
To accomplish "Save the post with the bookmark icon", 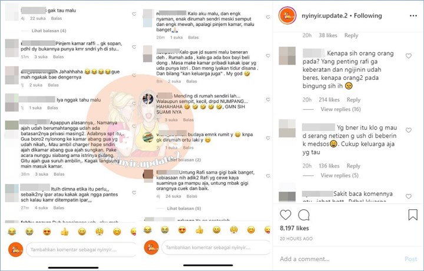I will pyautogui.click(x=413, y=215).
